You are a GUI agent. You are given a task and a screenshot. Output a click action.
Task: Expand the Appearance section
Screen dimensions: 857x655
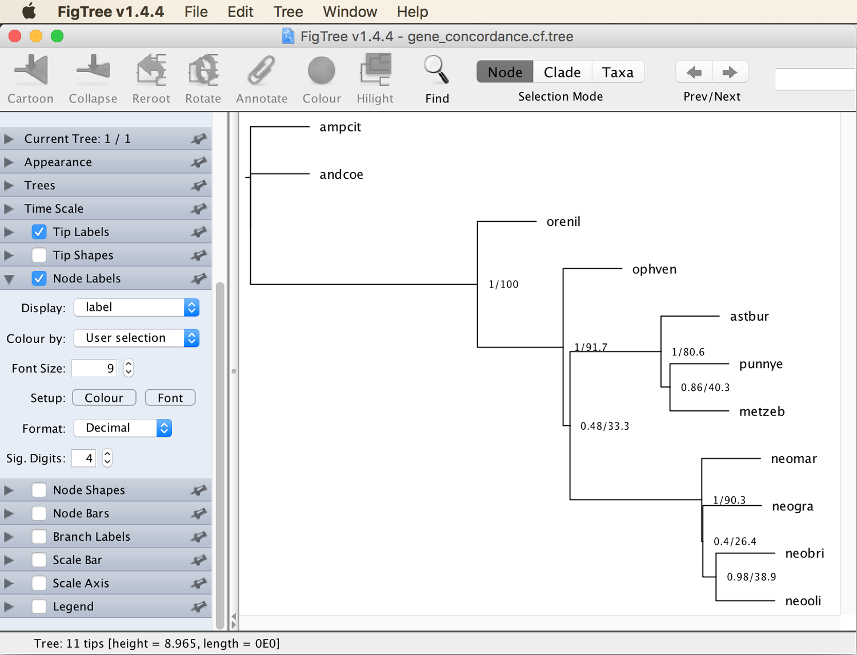tap(9, 162)
